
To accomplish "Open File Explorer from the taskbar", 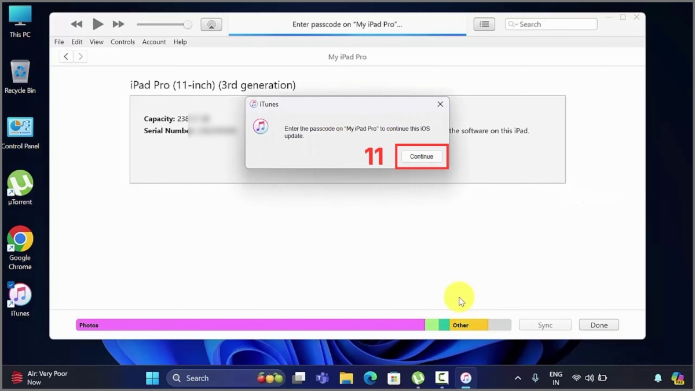I will (346, 378).
